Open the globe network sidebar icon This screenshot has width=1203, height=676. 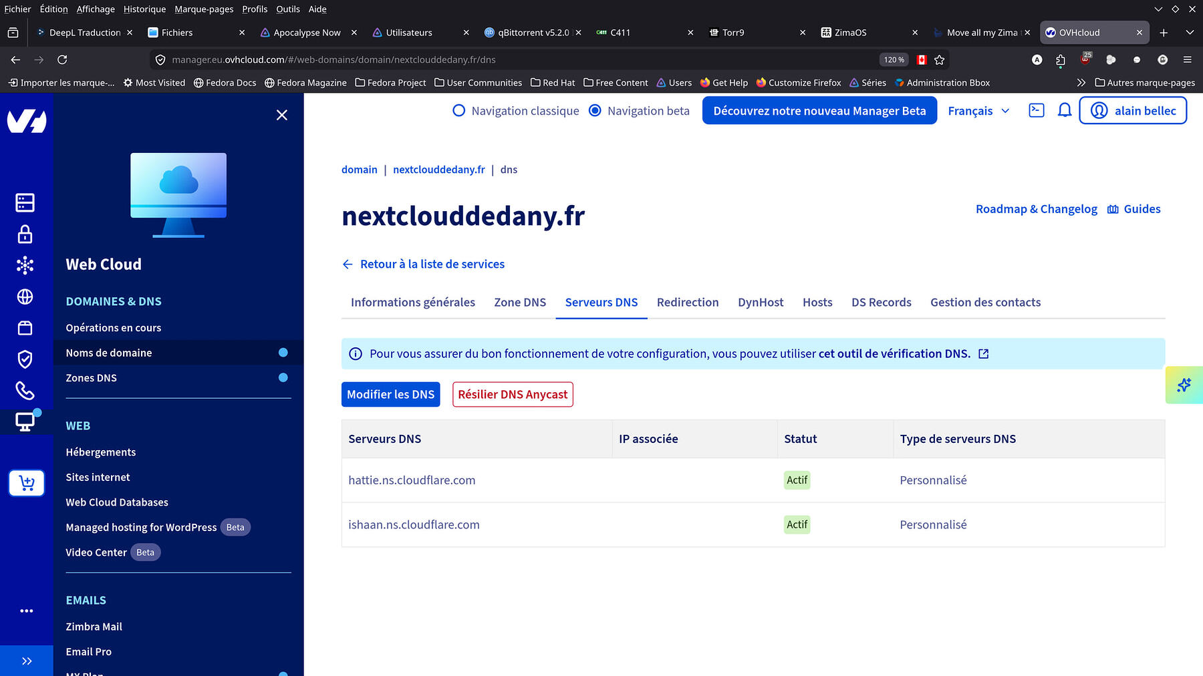(25, 297)
